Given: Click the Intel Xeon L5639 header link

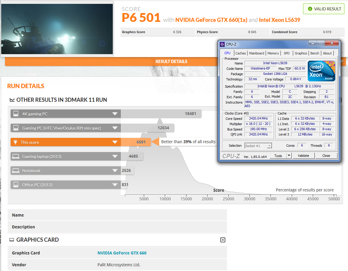Looking at the screenshot, I should (279, 20).
